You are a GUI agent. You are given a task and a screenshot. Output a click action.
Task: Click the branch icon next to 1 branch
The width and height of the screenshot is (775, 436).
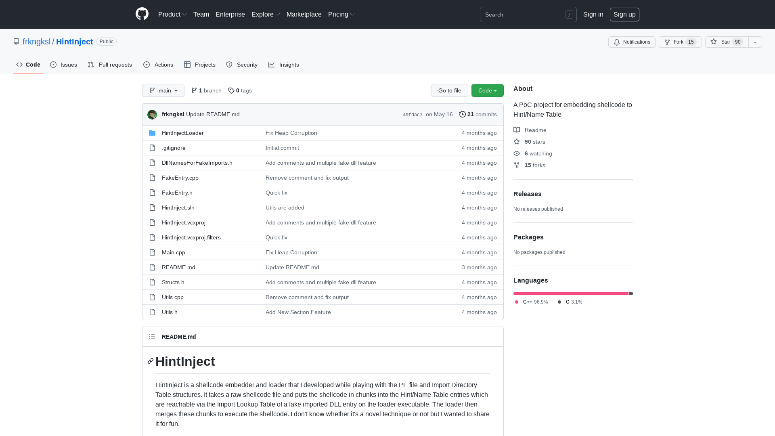[x=194, y=90]
